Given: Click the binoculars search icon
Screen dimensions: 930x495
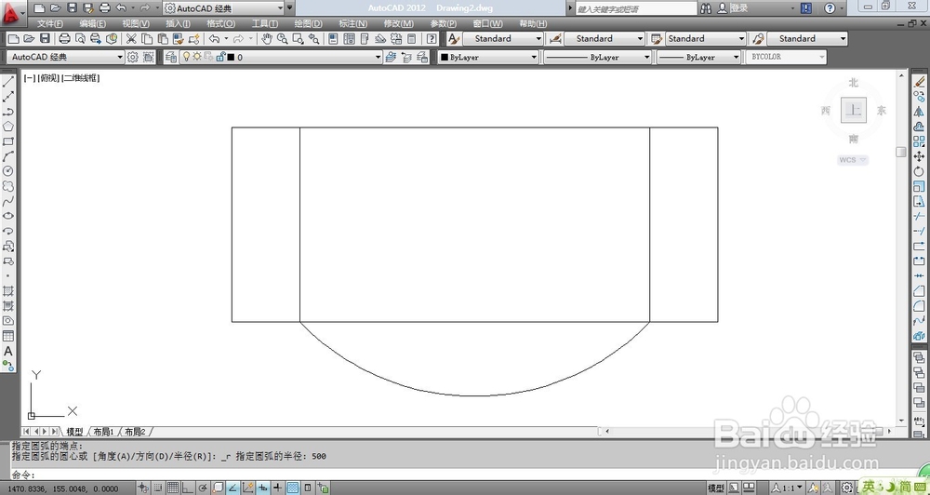Looking at the screenshot, I should coord(706,8).
